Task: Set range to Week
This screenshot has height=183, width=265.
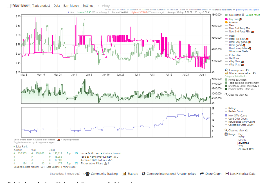Action: coord(241,137)
